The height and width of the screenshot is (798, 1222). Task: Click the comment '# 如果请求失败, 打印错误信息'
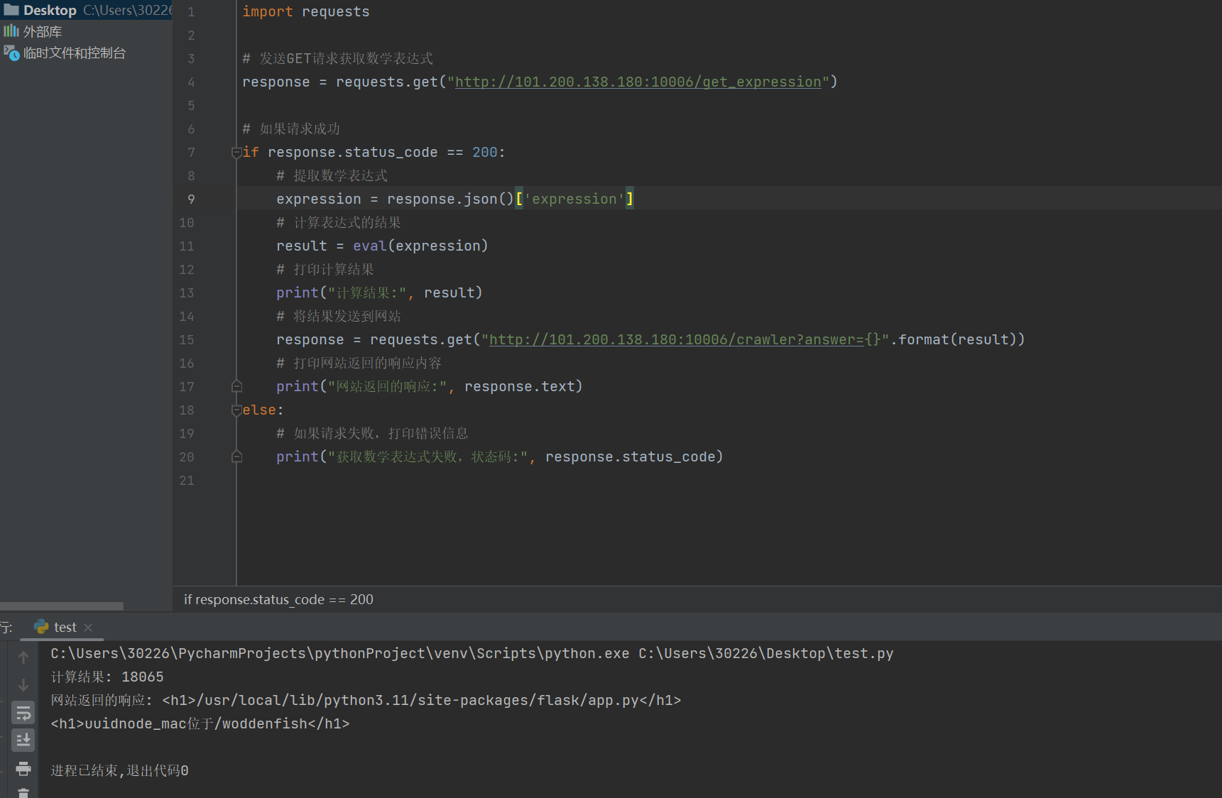tap(372, 433)
